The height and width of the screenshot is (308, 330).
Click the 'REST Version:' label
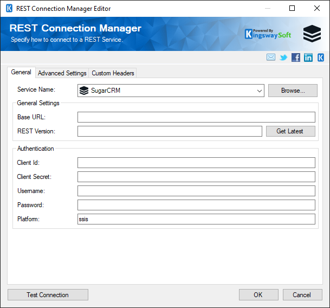pyautogui.click(x=36, y=131)
